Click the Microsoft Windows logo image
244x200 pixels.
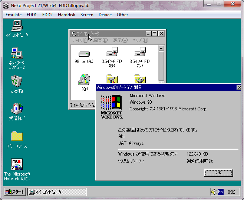coord(112,107)
